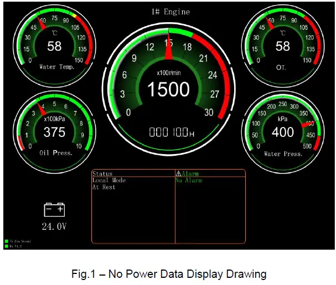Click the OT. gauge label
336x285 pixels.
(x=281, y=67)
